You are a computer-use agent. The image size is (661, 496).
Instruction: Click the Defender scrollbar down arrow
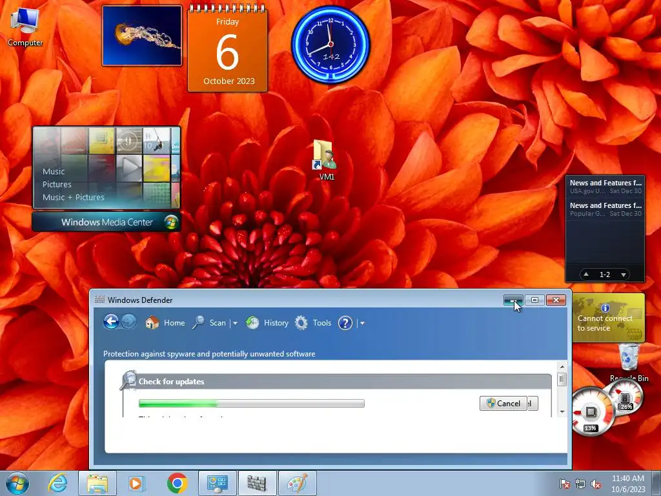[x=562, y=411]
